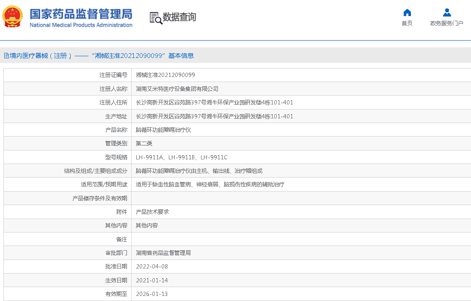Open the 政务服务门户 text link
The width and height of the screenshot is (471, 301).
click(447, 23)
